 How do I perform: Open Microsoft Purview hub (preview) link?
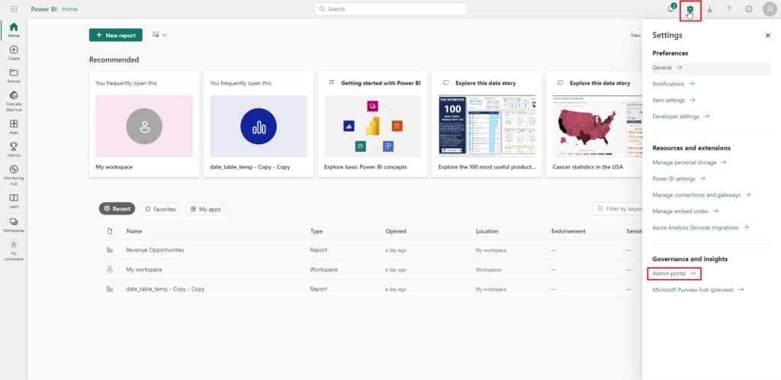click(698, 289)
